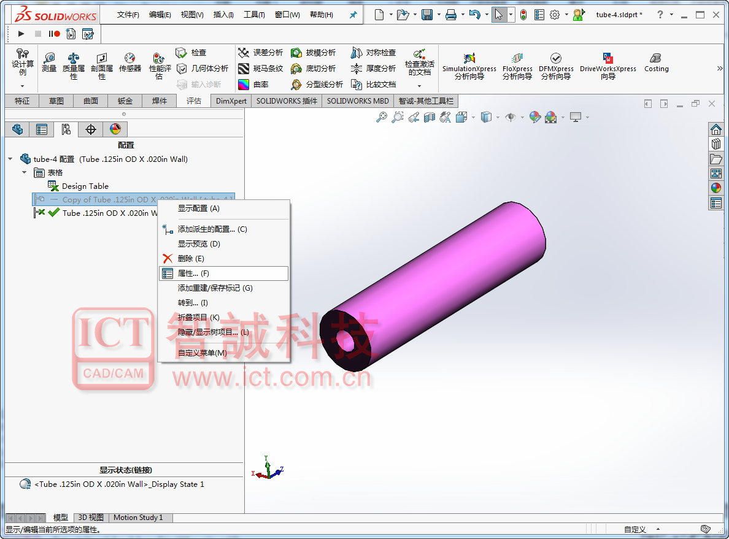Switch to the ConfigurationManager tab
Screen dimensions: 729x539
(66, 129)
